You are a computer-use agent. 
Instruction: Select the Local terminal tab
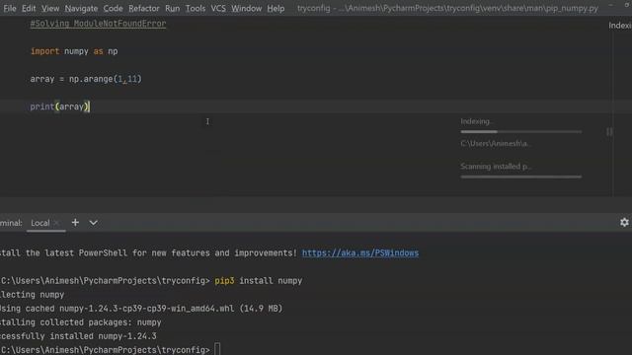coord(39,223)
